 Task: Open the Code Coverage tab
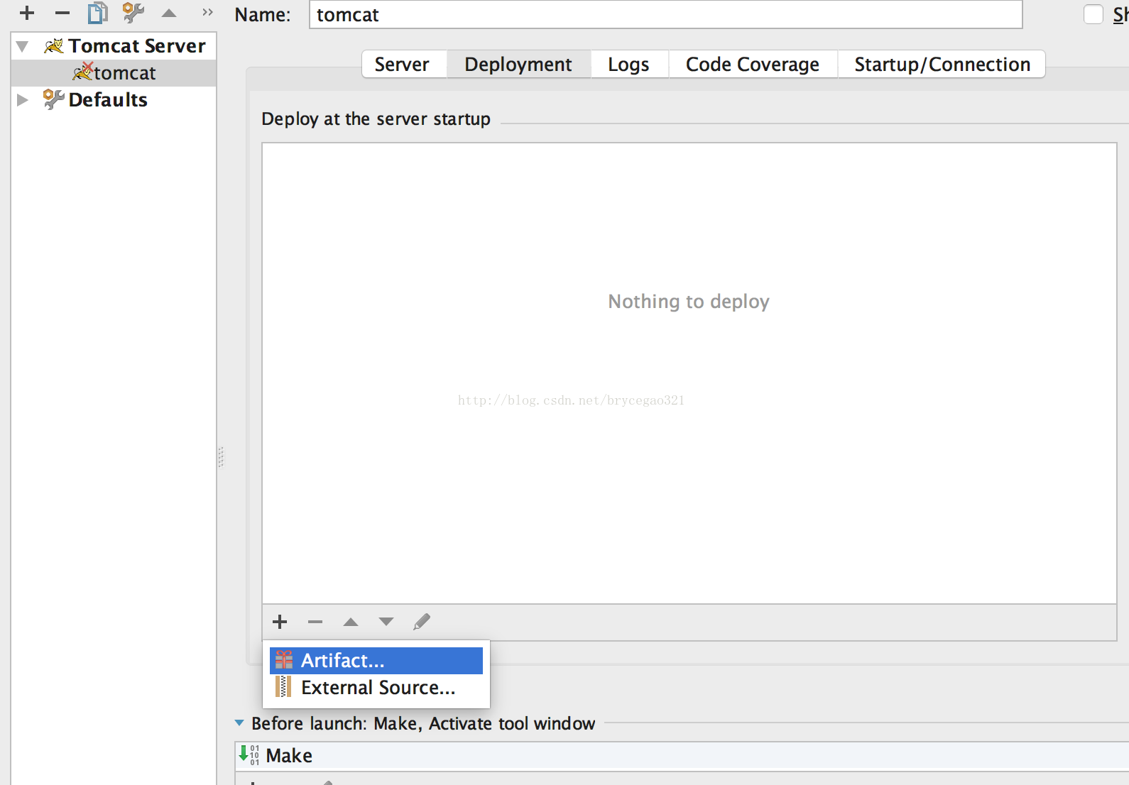point(753,64)
